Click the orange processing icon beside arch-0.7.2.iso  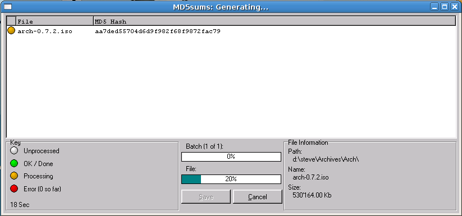[x=11, y=30]
